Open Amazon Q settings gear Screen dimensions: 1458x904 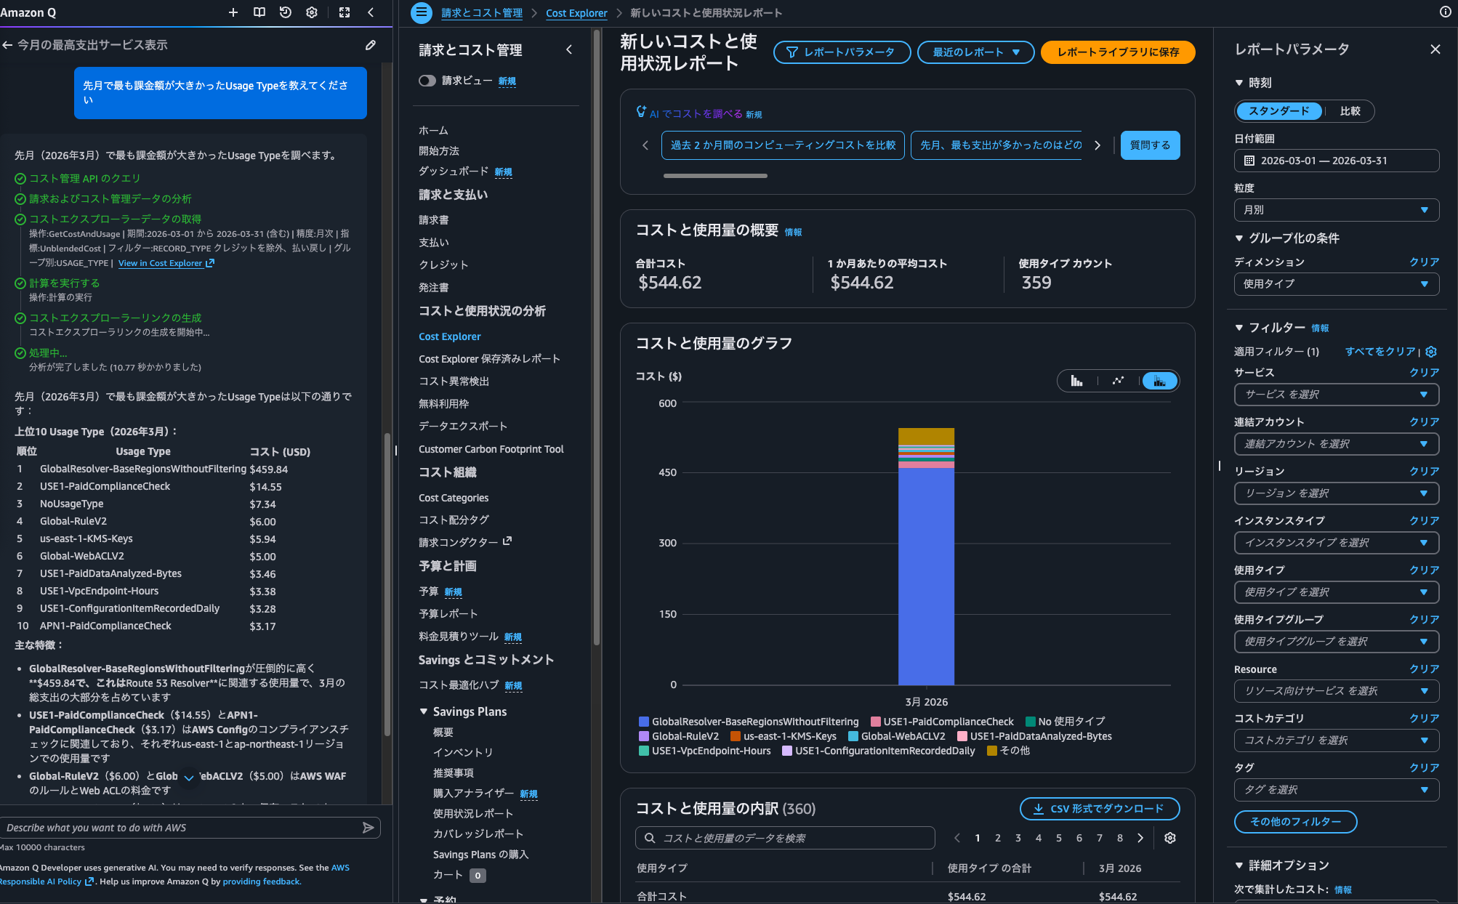click(311, 12)
